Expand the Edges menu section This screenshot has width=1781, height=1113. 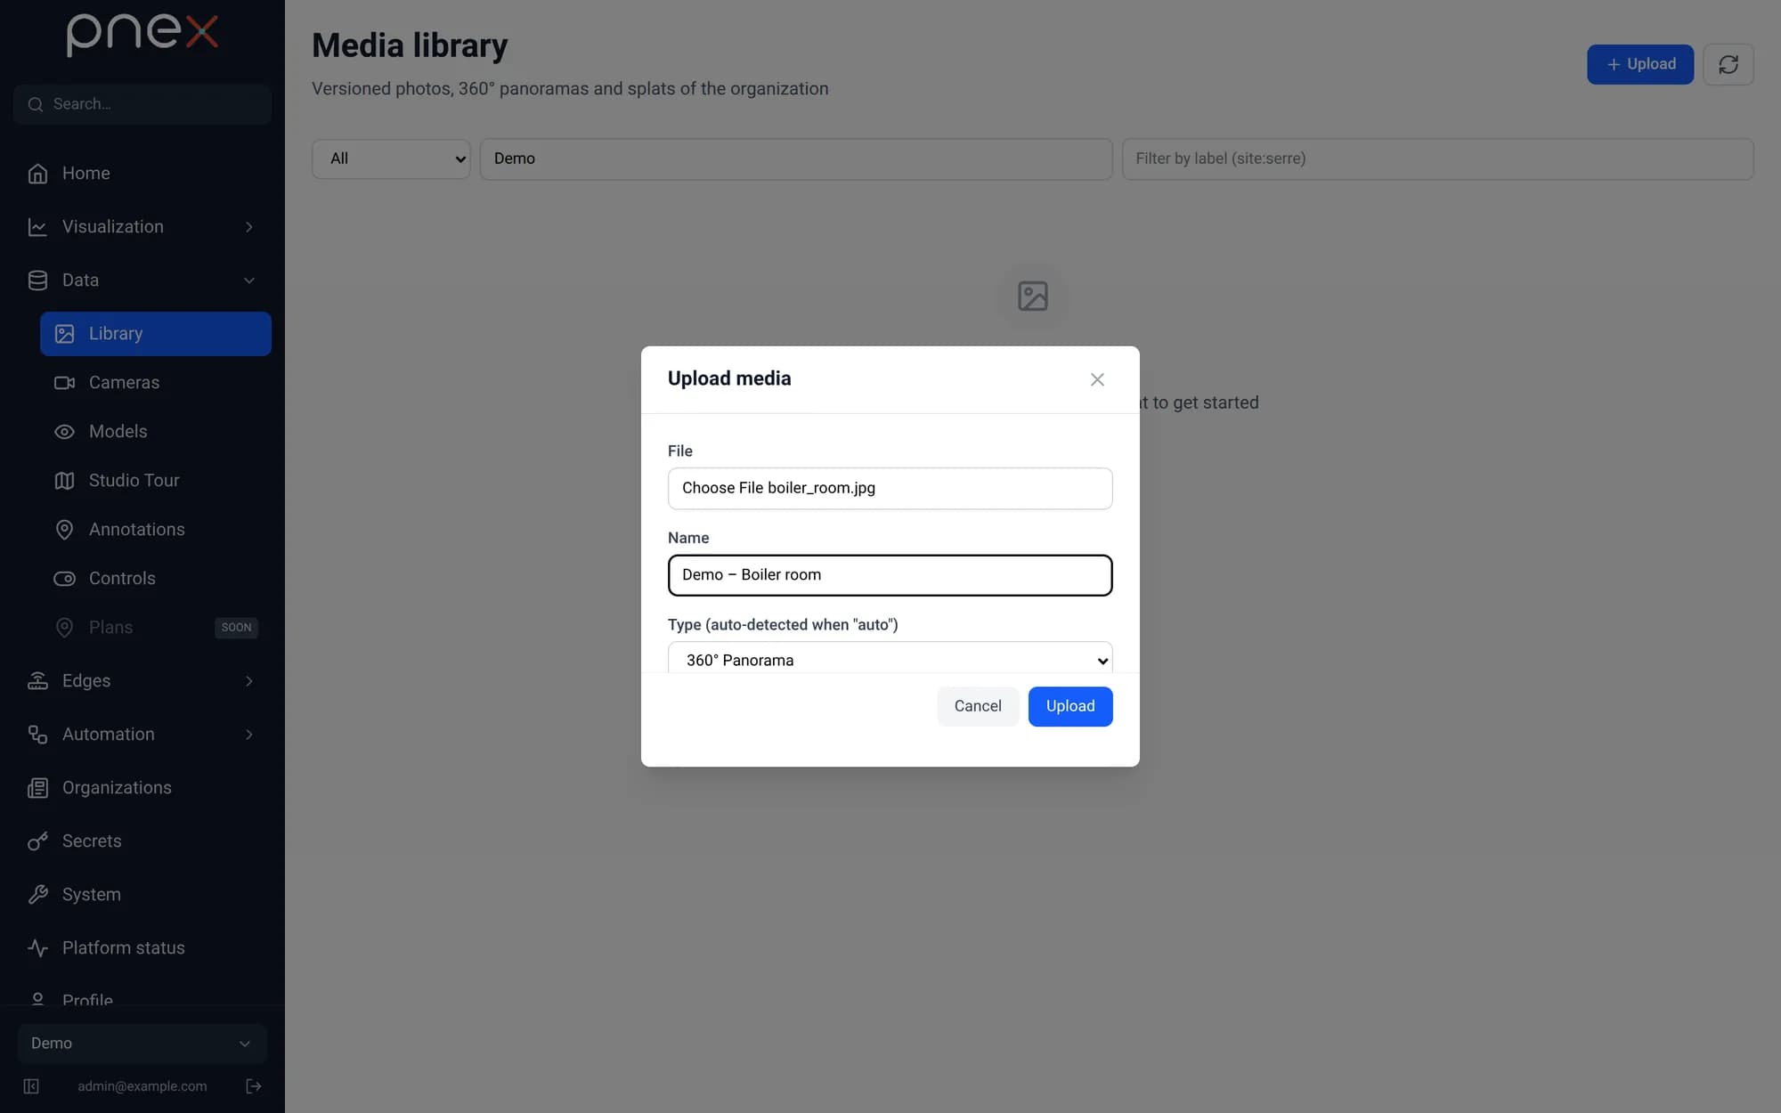click(142, 680)
